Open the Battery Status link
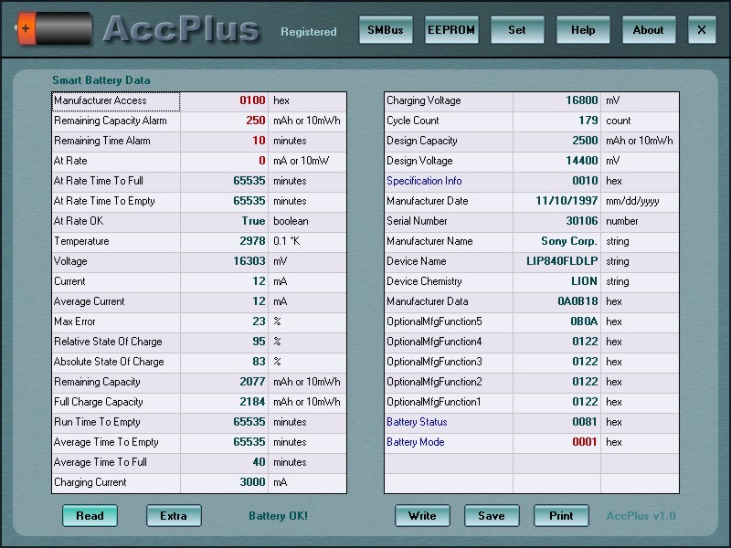731x548 pixels. click(417, 422)
